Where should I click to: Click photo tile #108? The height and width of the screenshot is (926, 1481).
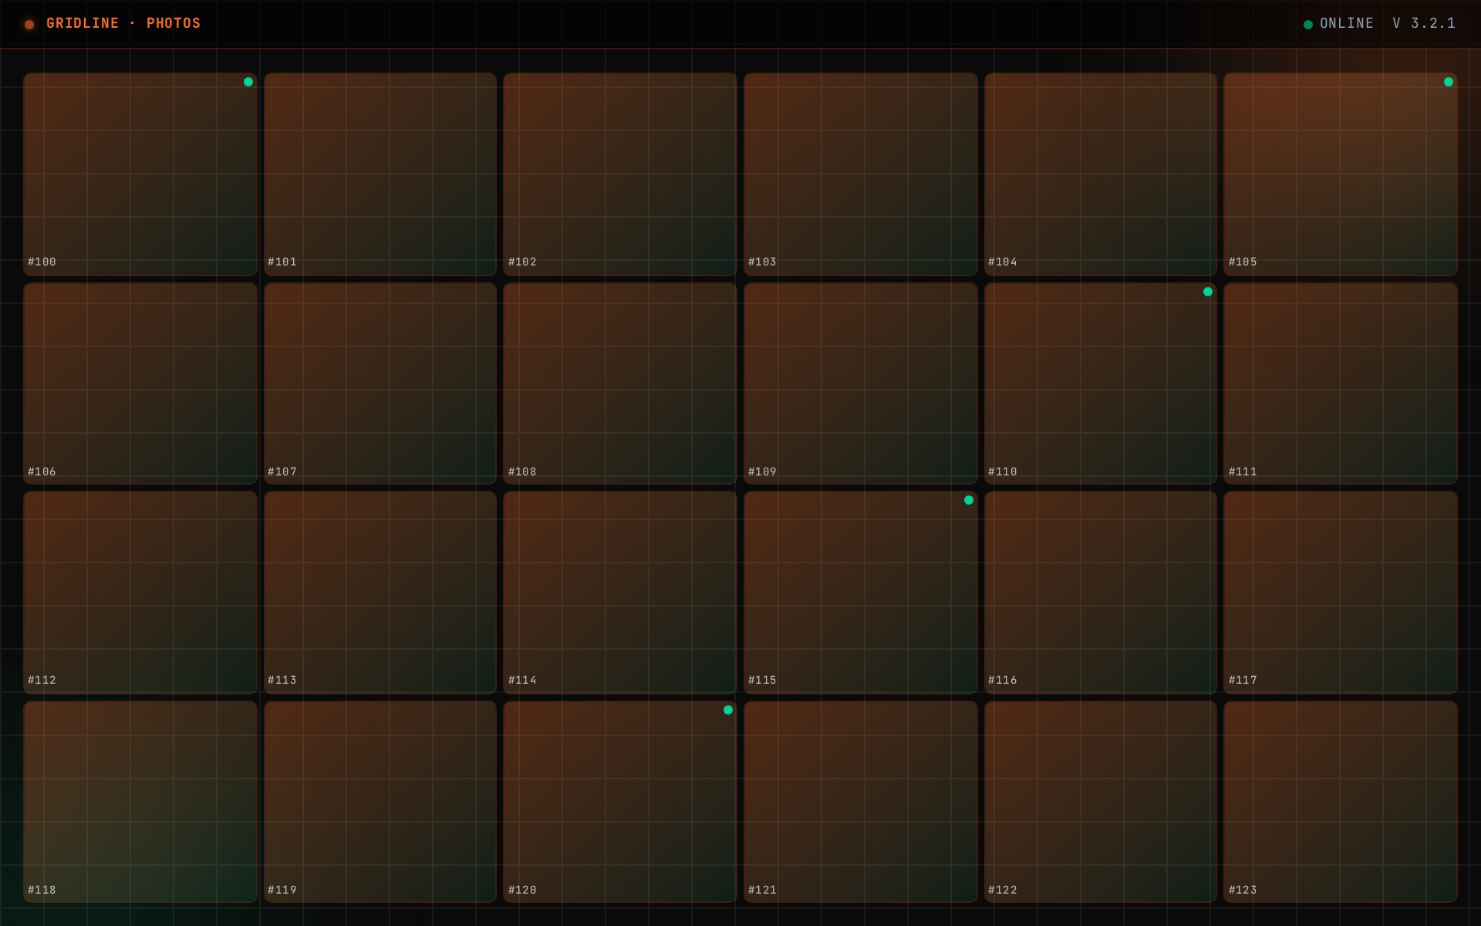620,384
